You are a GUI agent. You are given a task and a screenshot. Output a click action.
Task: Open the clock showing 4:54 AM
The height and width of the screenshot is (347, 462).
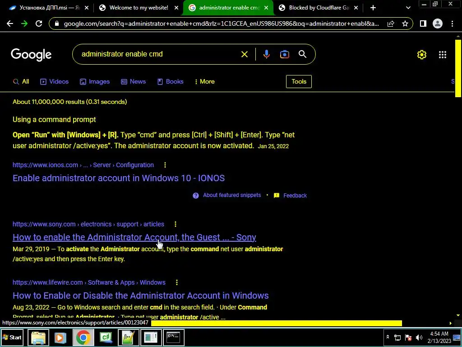pos(439,338)
